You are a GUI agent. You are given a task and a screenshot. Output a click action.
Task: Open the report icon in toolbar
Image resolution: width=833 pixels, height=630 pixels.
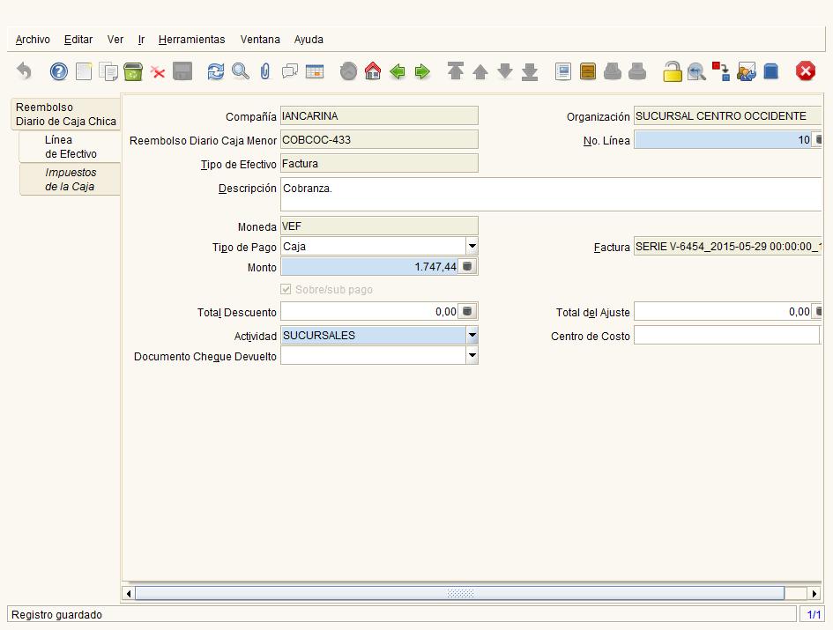[563, 71]
